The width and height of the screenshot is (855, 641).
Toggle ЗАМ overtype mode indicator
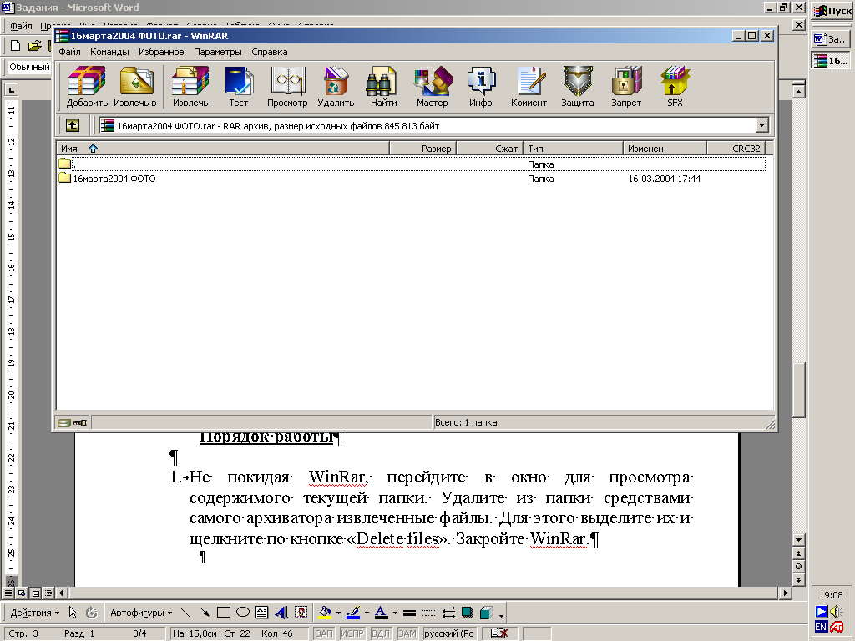tap(407, 633)
